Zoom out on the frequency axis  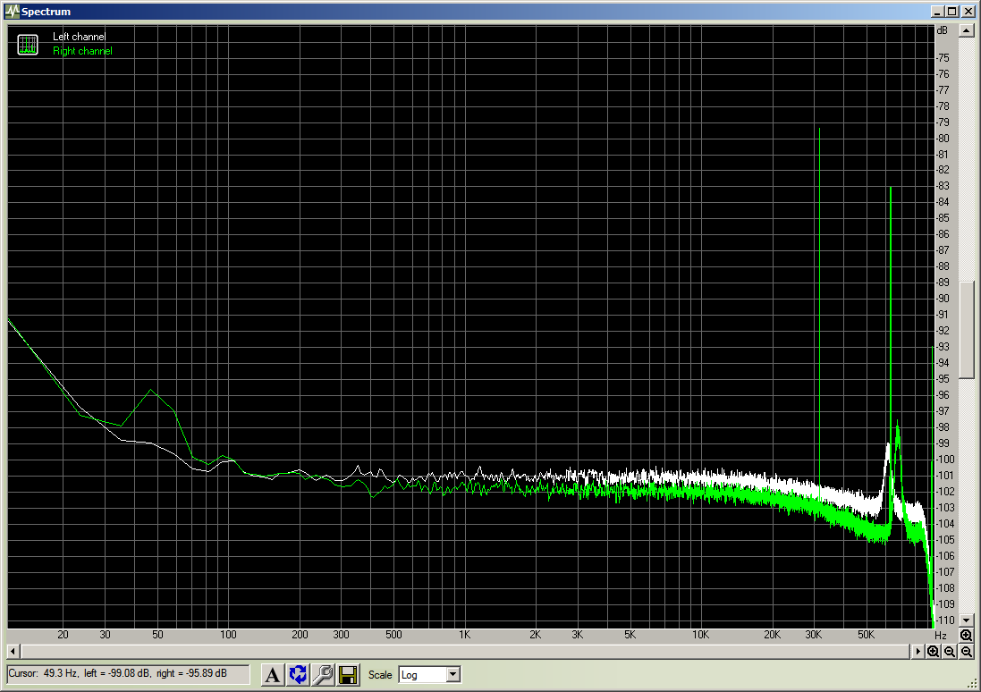pyautogui.click(x=949, y=652)
